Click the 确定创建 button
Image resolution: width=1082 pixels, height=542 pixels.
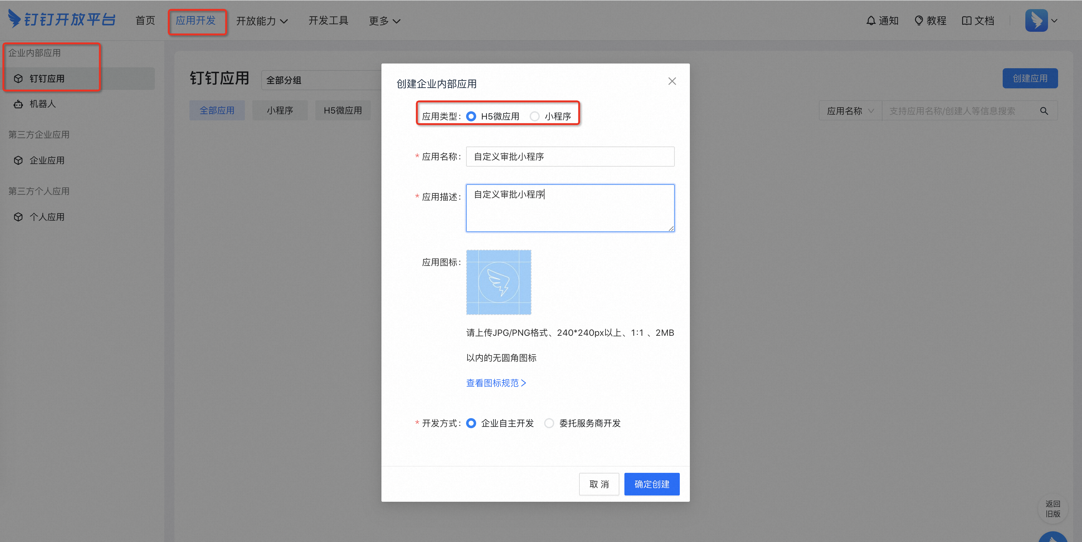pos(651,484)
